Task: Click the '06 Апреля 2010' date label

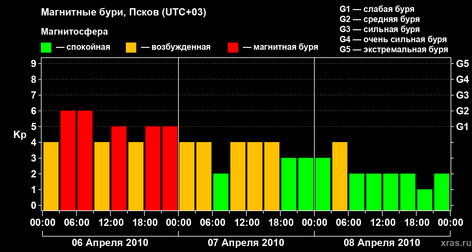Action: 110,243
